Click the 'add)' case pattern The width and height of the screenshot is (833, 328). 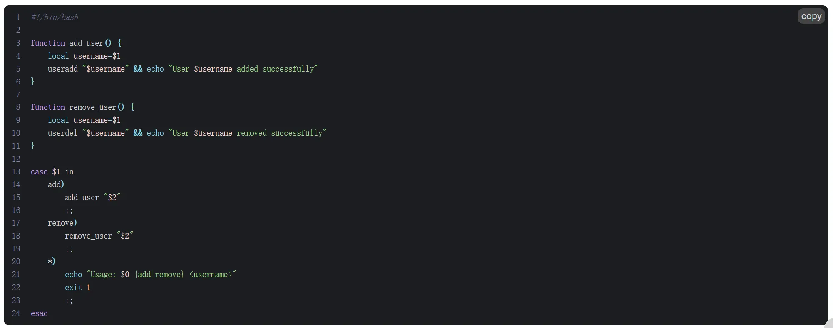coord(56,184)
